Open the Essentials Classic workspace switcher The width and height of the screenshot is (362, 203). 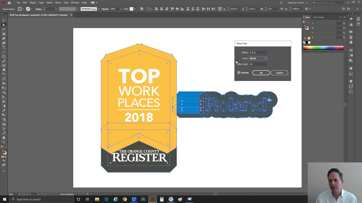pos(298,3)
